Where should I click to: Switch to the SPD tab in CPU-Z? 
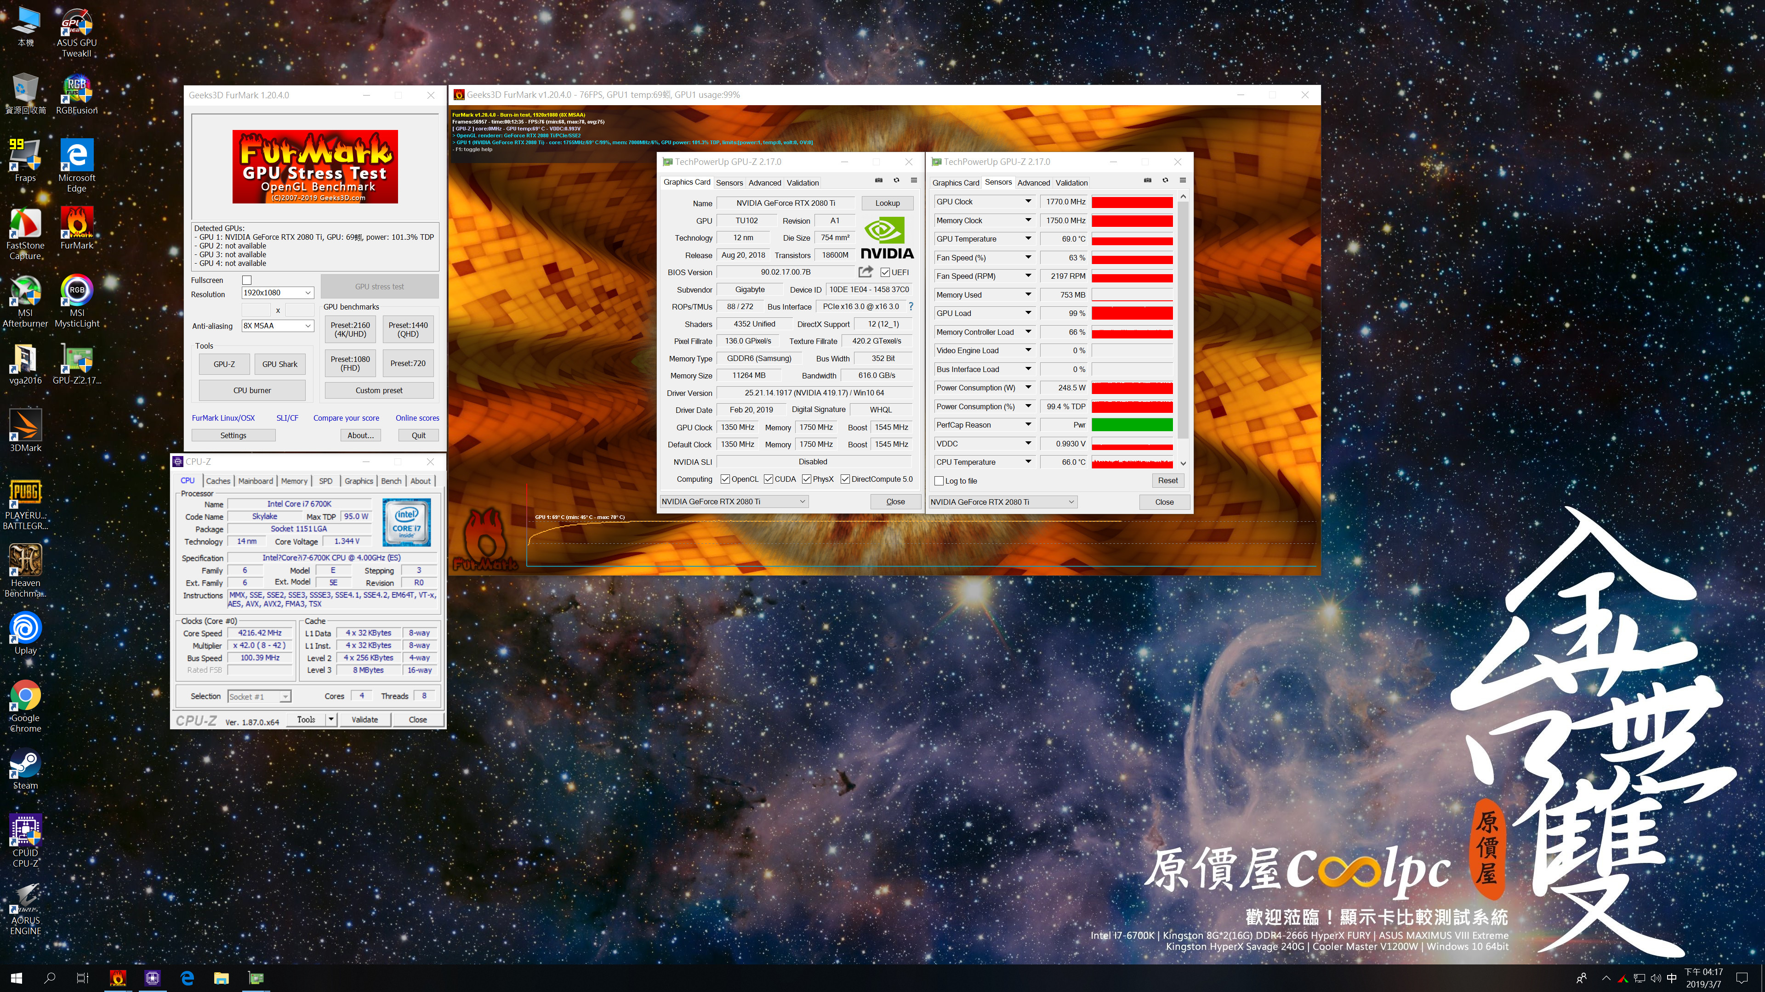325,480
